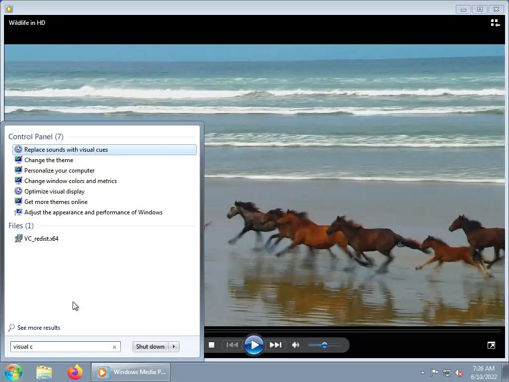Mute the Media Player volume

[296, 345]
